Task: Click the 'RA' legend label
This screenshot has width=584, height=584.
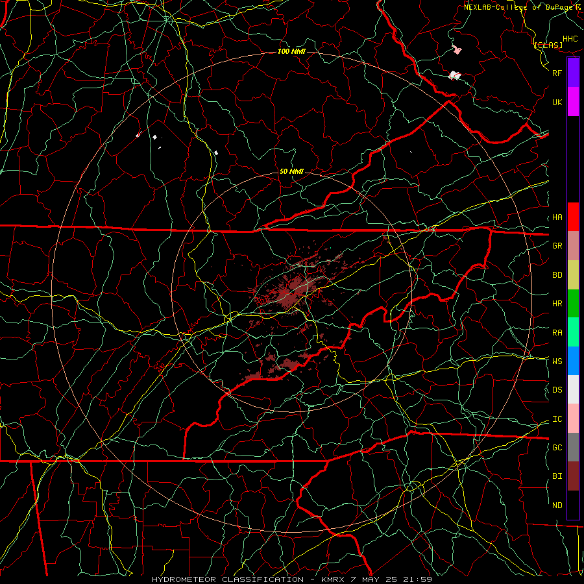Action: (x=557, y=333)
